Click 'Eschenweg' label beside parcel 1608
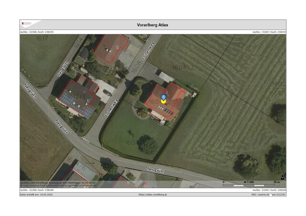Viewport: 306px width, 216px height. pos(148,51)
